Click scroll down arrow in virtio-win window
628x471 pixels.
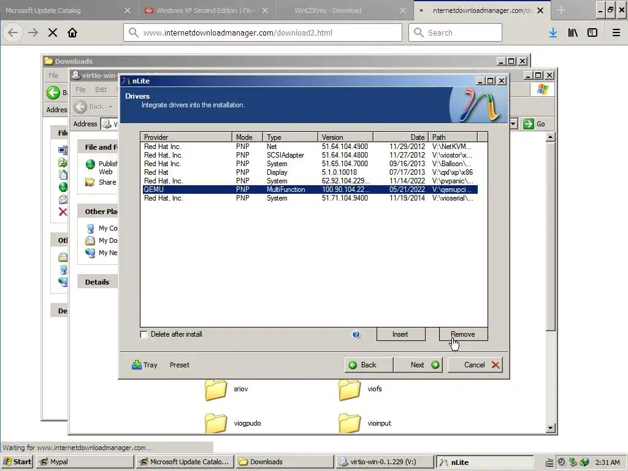(551, 427)
